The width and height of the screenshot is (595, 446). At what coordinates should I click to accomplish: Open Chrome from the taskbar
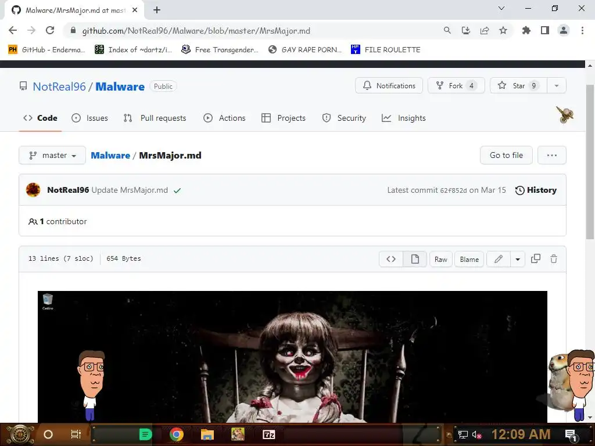(177, 434)
